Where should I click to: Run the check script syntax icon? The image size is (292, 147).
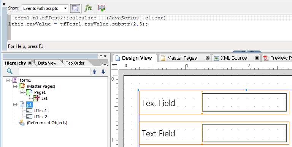(x=101, y=8)
